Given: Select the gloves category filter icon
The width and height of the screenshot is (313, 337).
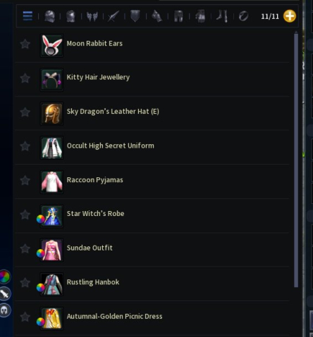Looking at the screenshot, I should coord(200,16).
